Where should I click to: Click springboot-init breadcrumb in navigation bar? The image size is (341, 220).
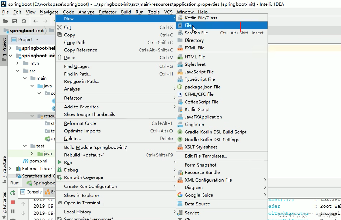(24, 31)
